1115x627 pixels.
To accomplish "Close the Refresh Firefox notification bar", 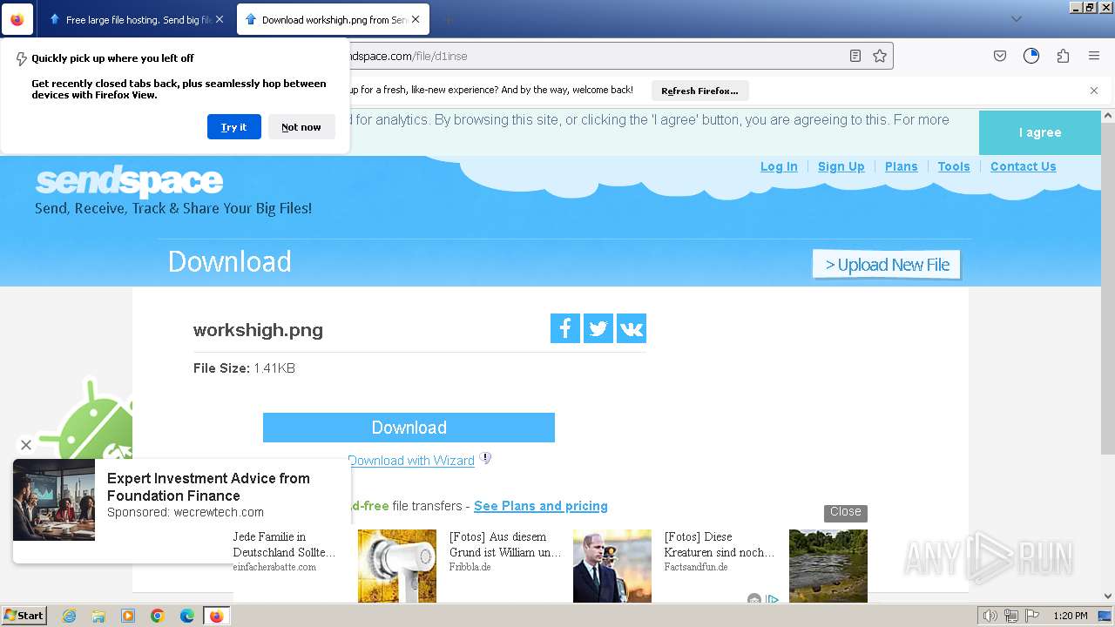I will (1094, 91).
